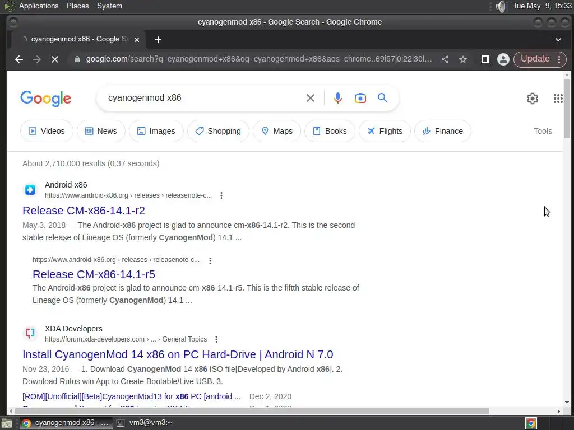This screenshot has height=430, width=574.
Task: Expand the tab search dropdown arrow
Action: 558,40
